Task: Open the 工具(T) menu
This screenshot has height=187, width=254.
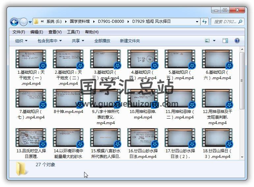Action: (x=73, y=32)
